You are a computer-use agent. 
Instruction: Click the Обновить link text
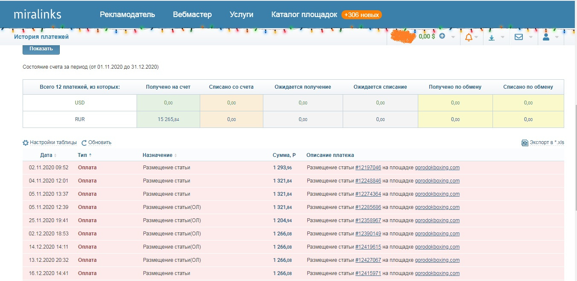pyautogui.click(x=100, y=142)
